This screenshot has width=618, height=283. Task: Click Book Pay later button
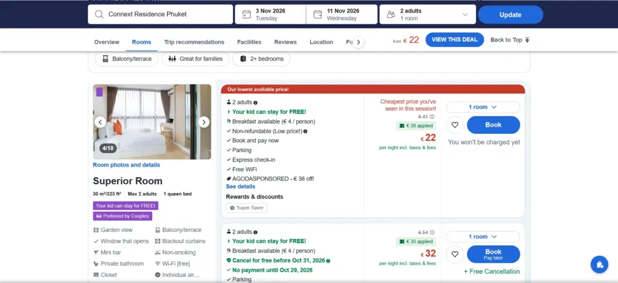(x=494, y=254)
